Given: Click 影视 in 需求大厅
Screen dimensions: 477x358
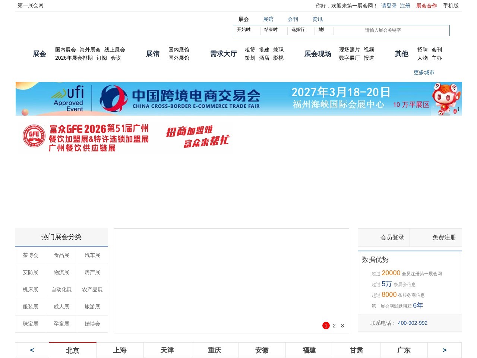Looking at the screenshot, I should [278, 58].
